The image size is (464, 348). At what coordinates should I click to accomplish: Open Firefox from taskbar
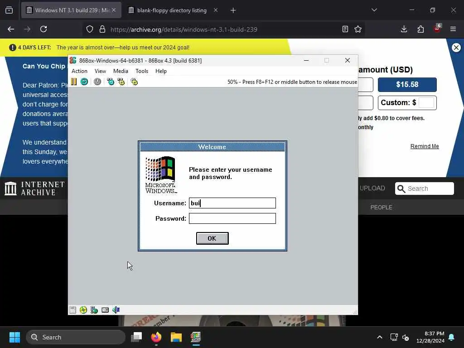click(156, 337)
